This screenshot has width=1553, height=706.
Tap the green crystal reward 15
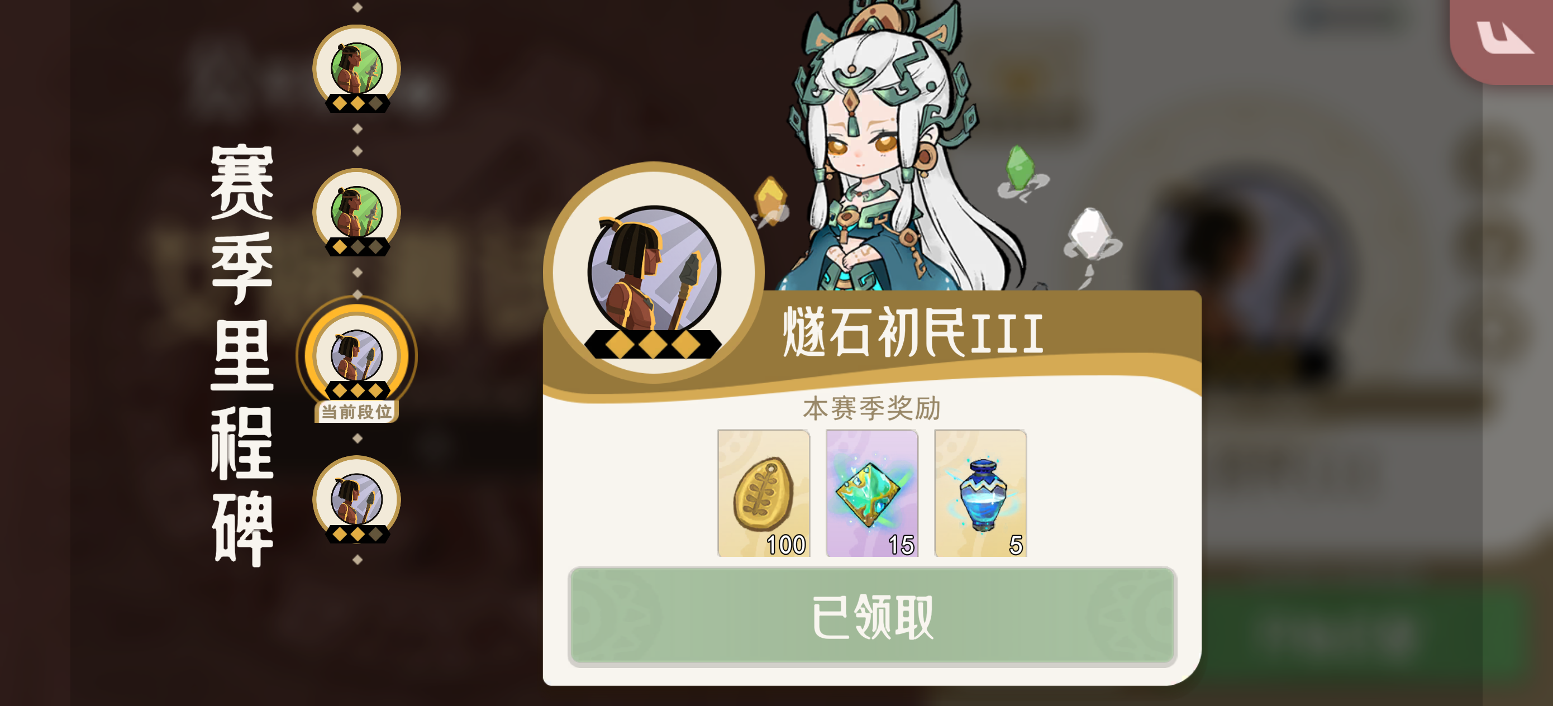pos(872,493)
